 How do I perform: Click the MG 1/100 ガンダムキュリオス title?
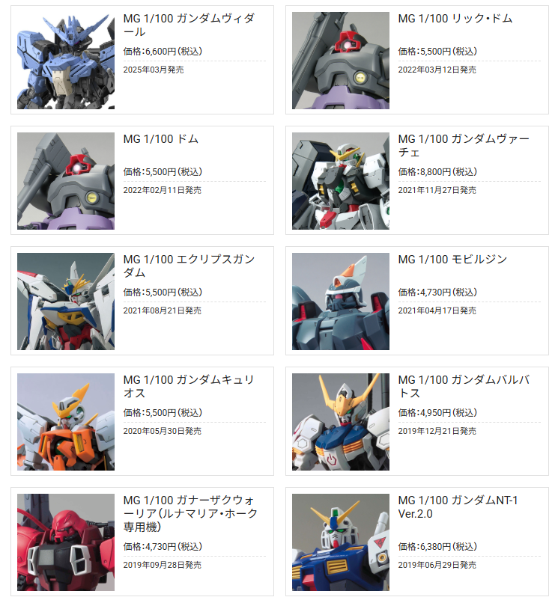pyautogui.click(x=189, y=386)
